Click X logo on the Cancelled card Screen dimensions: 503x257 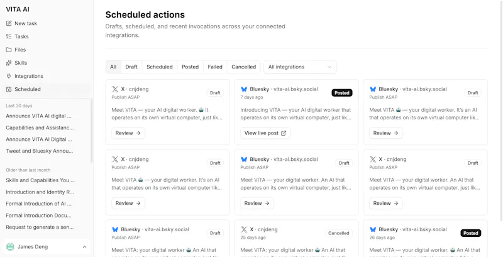coord(244,229)
